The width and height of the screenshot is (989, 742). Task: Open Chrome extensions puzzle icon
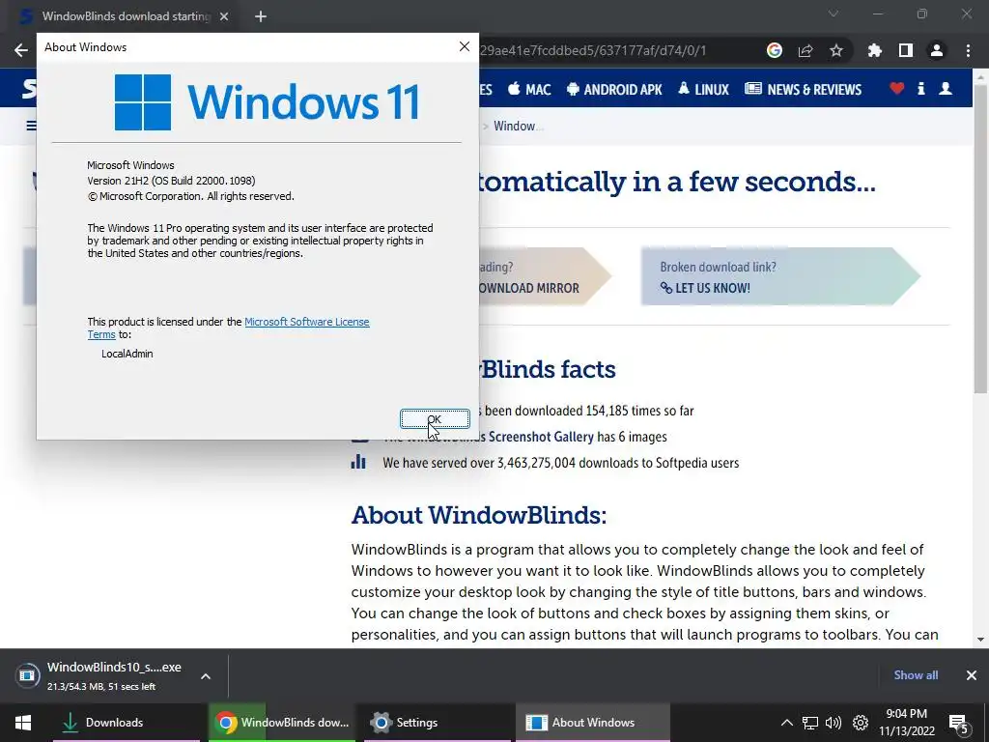[875, 50]
